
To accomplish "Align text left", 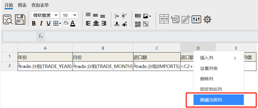I will point(88,23).
